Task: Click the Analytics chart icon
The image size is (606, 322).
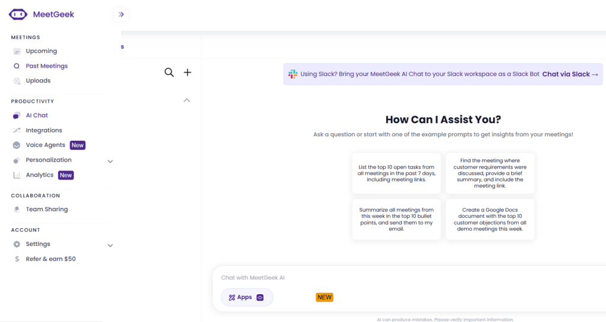Action: tap(17, 175)
